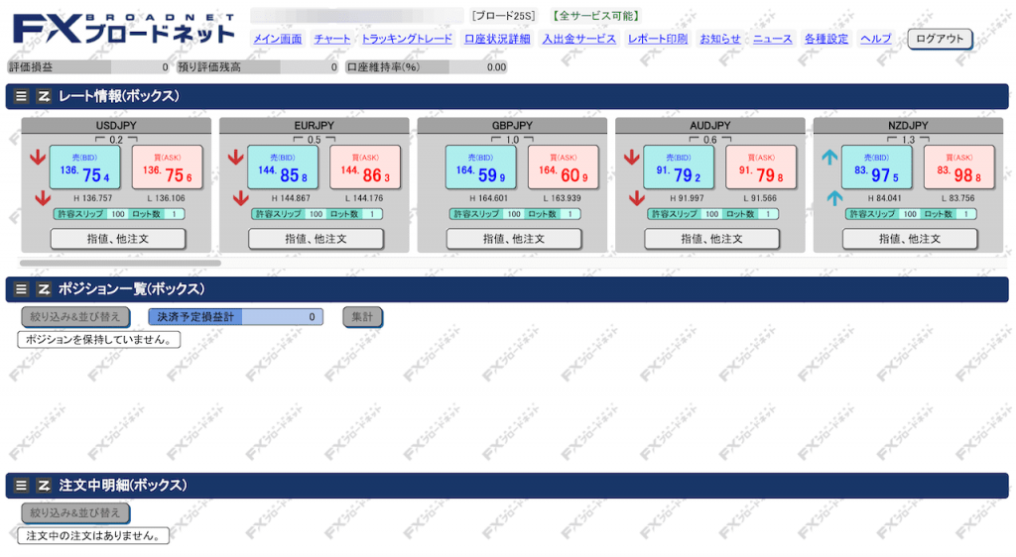Image resolution: width=1016 pixels, height=557 pixels.
Task: Click 指値、他注文 under AUDJPY
Action: [x=711, y=239]
